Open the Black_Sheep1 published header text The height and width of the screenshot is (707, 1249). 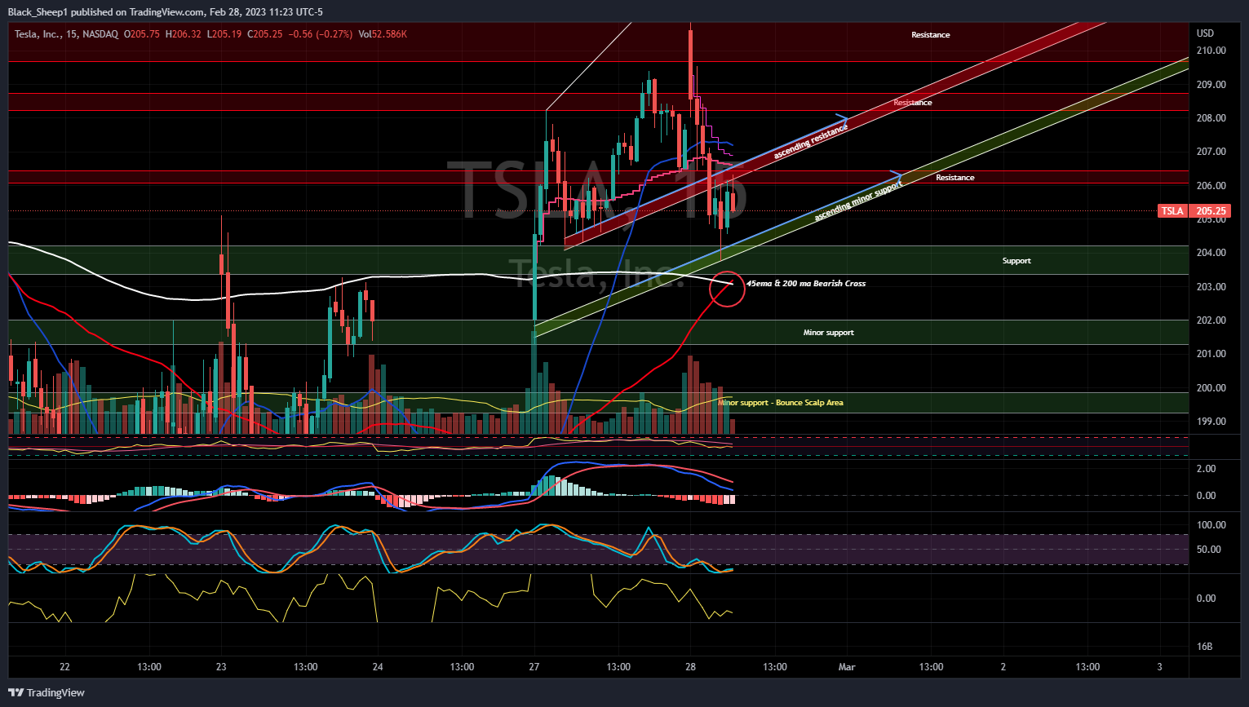pos(166,11)
